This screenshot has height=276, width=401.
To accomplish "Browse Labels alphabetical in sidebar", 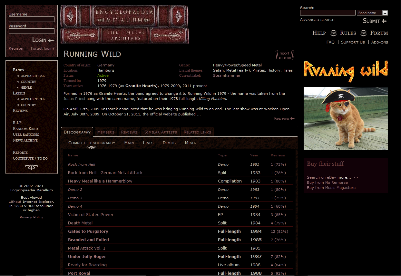I will coord(33,99).
